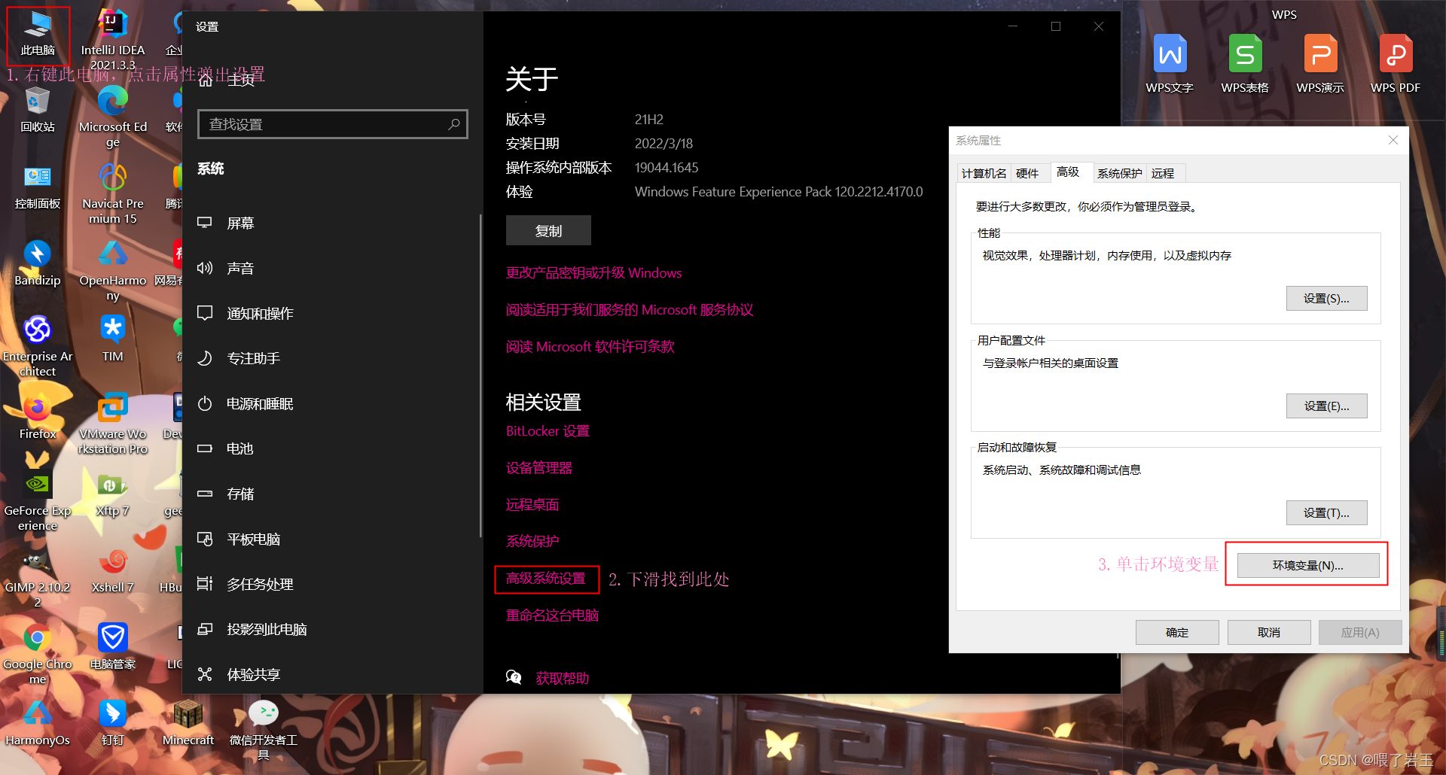Click 环境变量(N)... button

[1308, 566]
